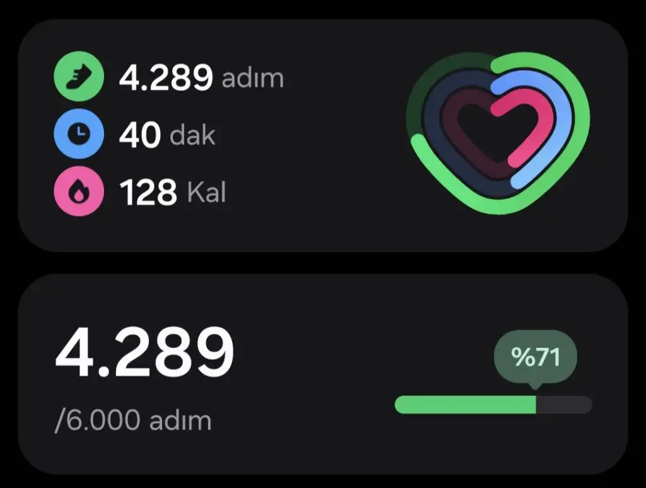
Task: Open the daily activity summary card
Action: [323, 135]
